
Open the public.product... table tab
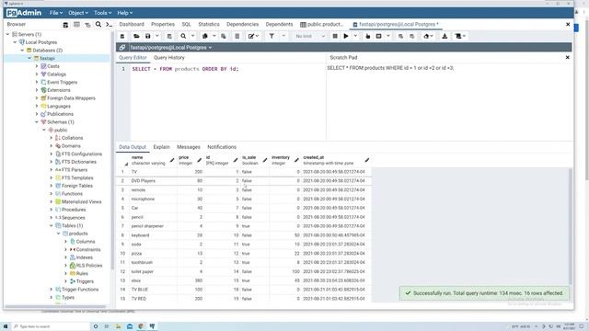pos(322,25)
